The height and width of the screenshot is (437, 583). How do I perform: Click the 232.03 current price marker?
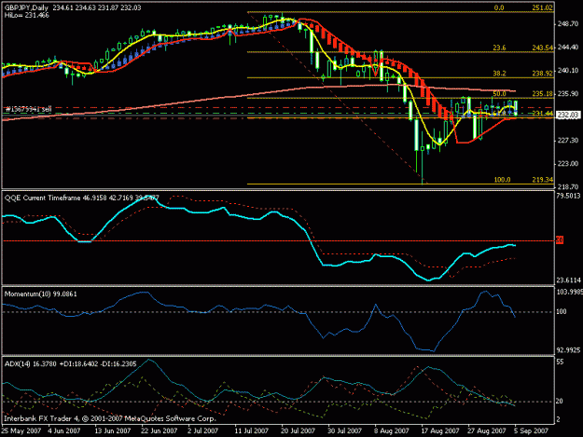coord(568,116)
